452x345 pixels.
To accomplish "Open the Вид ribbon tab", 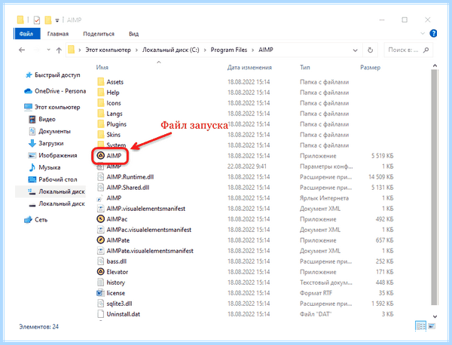I will [134, 34].
